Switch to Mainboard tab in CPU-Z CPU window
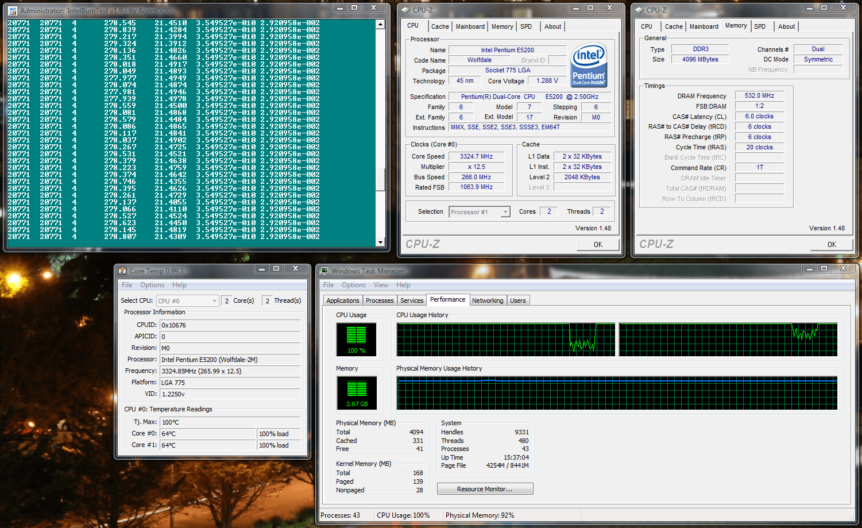Image resolution: width=862 pixels, height=528 pixels. point(470,26)
